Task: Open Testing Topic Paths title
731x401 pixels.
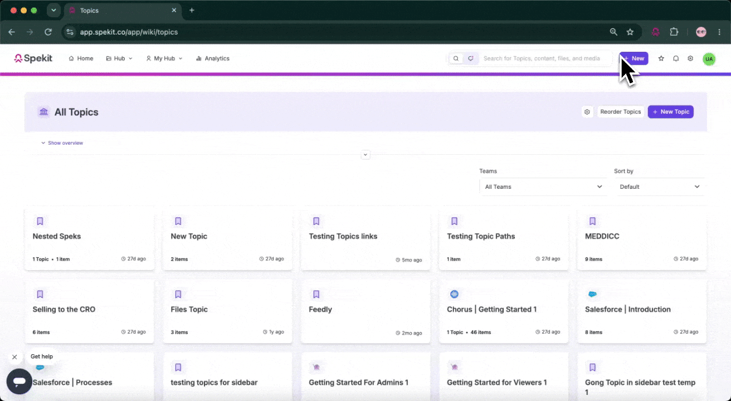Action: pos(481,236)
